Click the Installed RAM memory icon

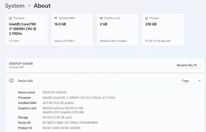coord(56,18)
